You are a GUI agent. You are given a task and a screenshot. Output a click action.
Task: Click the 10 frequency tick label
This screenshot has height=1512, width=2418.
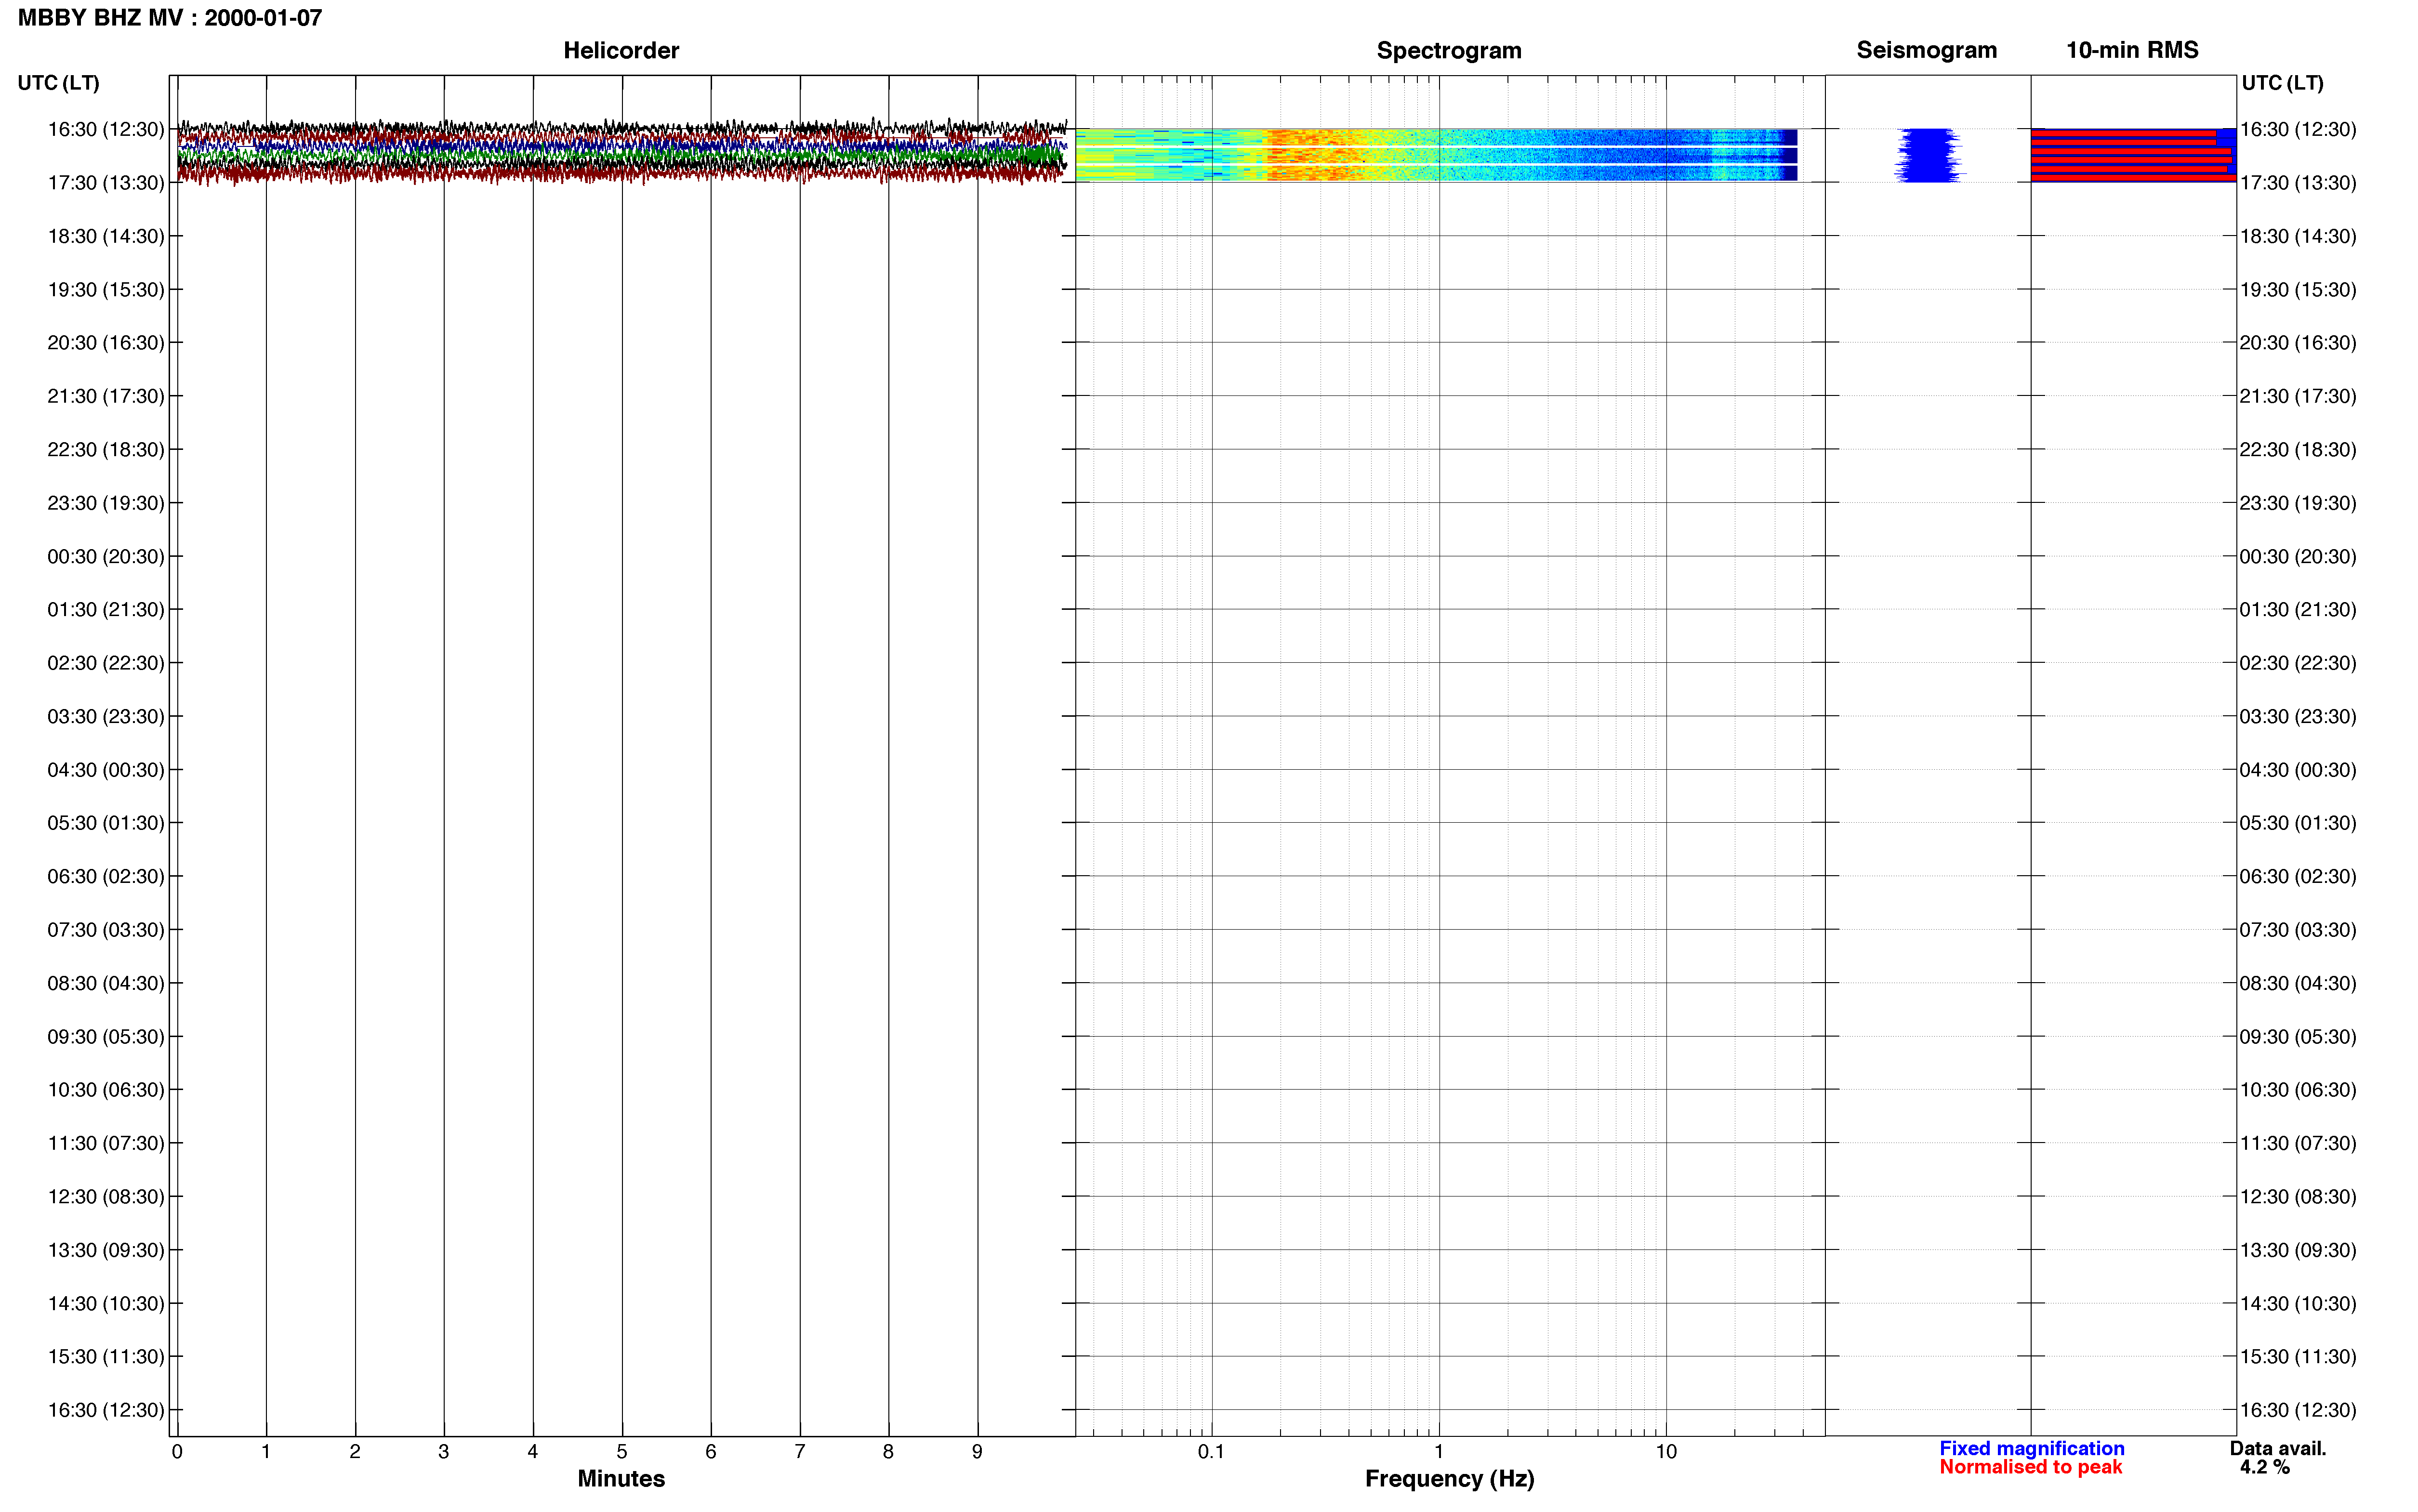[1665, 1451]
